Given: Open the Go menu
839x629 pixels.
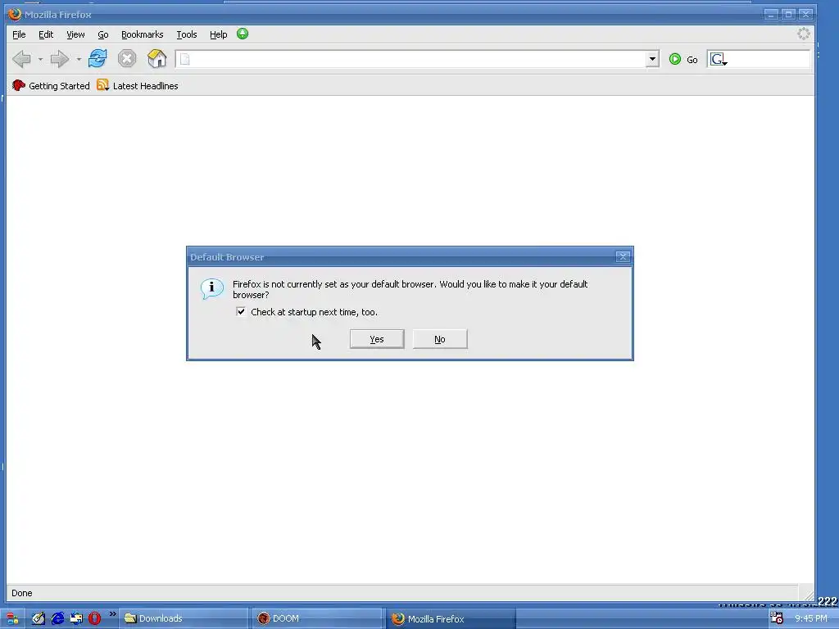Looking at the screenshot, I should [102, 34].
